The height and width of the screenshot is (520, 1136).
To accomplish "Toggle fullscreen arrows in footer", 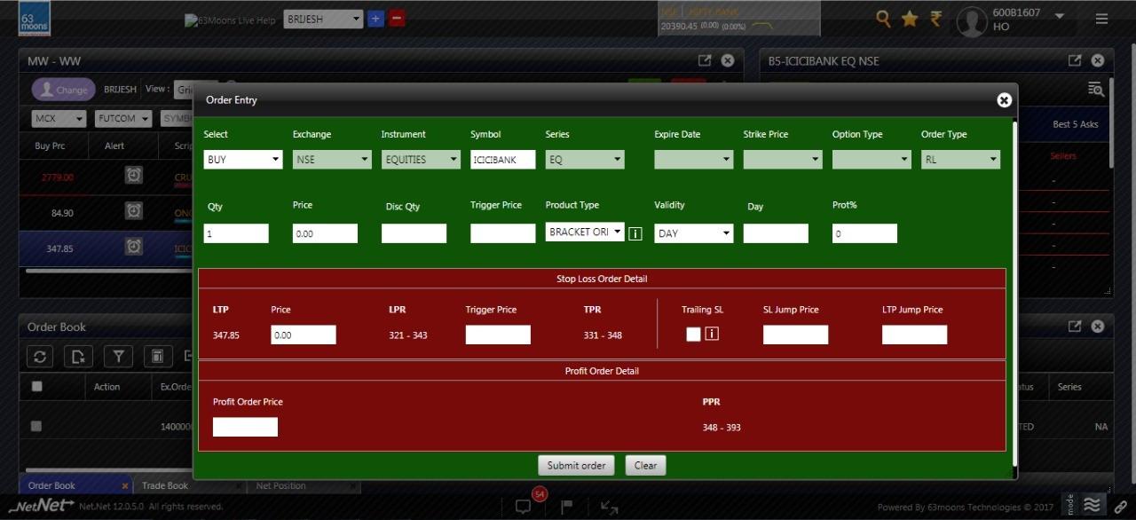I will coord(609,507).
